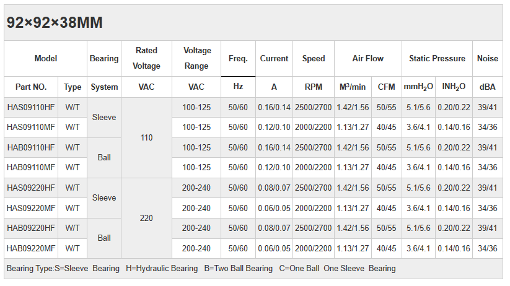This screenshot has width=510, height=286.
Task: Select the HAS09110HF part number cell
Action: tap(31, 108)
